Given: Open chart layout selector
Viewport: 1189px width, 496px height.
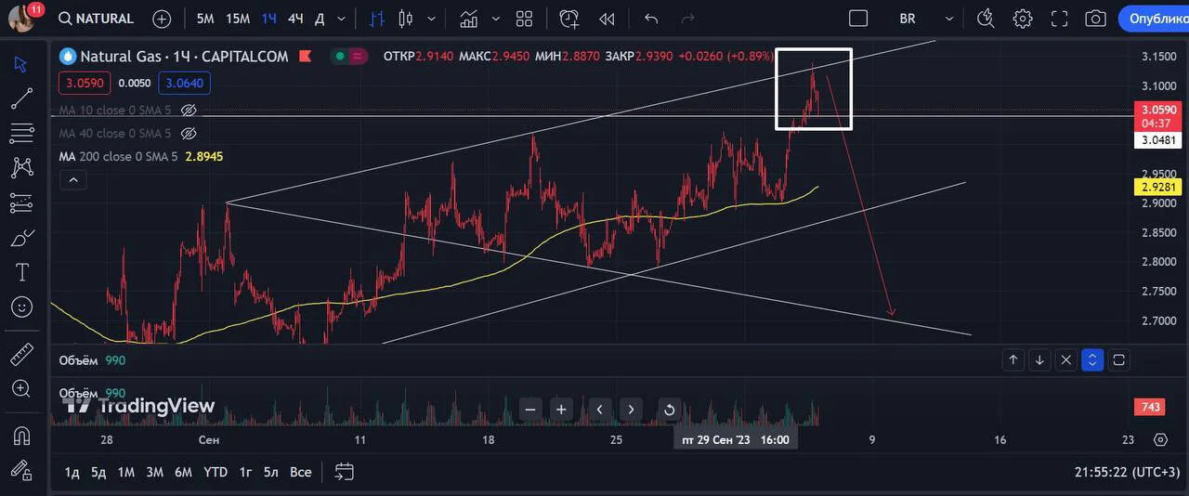Looking at the screenshot, I should click(x=858, y=19).
